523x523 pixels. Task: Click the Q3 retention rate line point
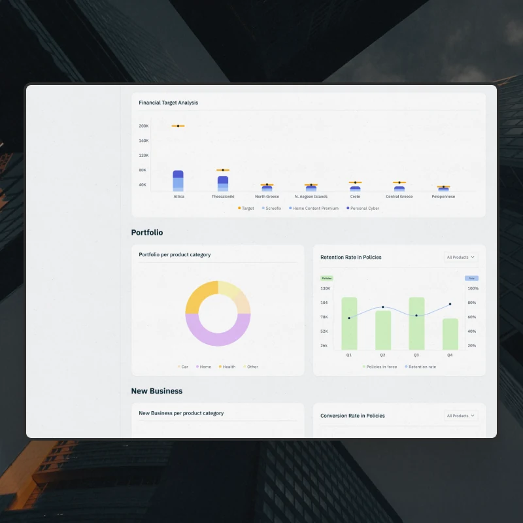(x=416, y=316)
